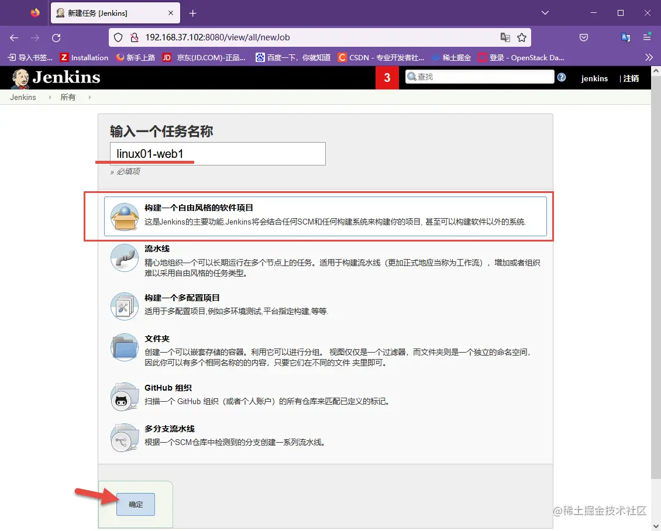
Task: Click the insecure connection lock icon
Action: point(135,37)
